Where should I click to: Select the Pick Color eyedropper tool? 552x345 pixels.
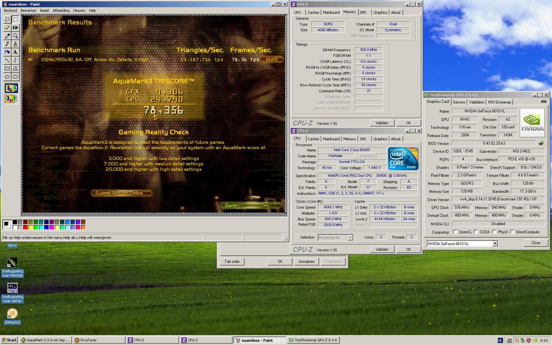pos(7,36)
